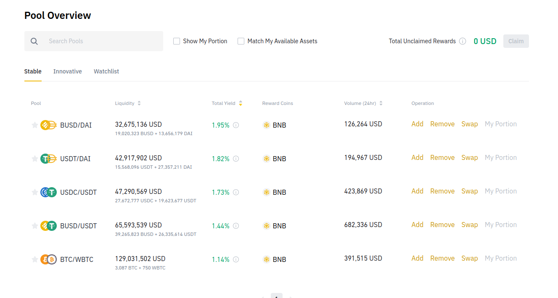
Task: Enable Show My Portion checkbox
Action: (177, 41)
